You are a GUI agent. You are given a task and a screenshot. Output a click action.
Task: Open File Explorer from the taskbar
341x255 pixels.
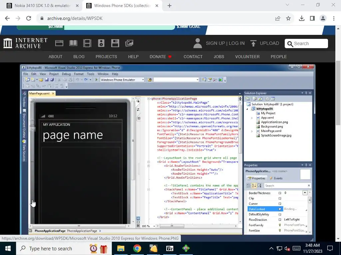(121, 248)
